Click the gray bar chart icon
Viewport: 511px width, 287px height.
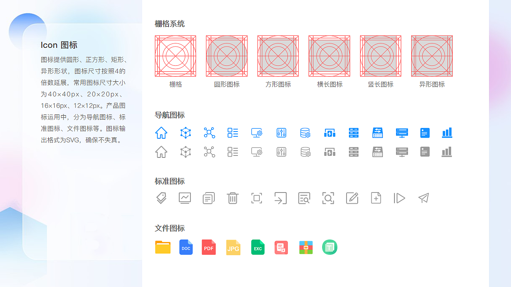pyautogui.click(x=447, y=152)
